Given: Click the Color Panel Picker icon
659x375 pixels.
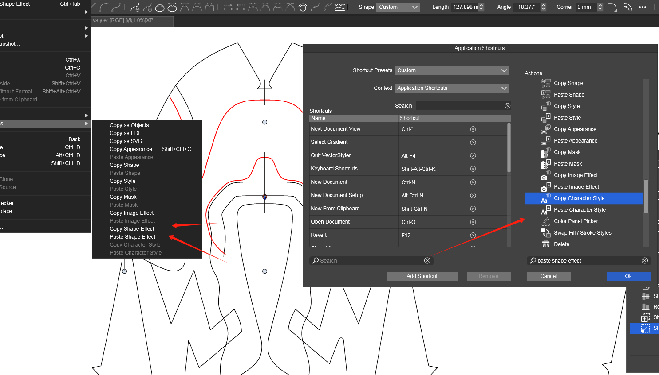Looking at the screenshot, I should (545, 221).
